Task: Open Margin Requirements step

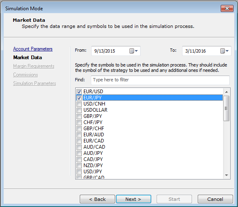Action: tap(34, 66)
